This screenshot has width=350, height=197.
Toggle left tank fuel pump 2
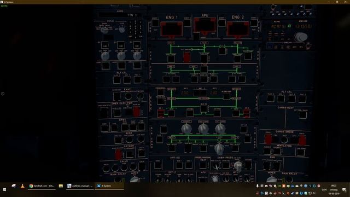pyautogui.click(x=176, y=79)
